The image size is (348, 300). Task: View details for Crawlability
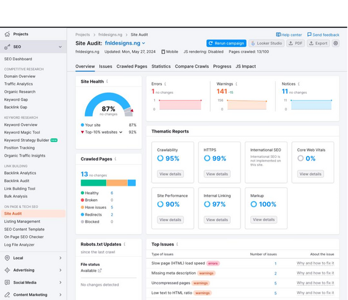click(x=170, y=174)
